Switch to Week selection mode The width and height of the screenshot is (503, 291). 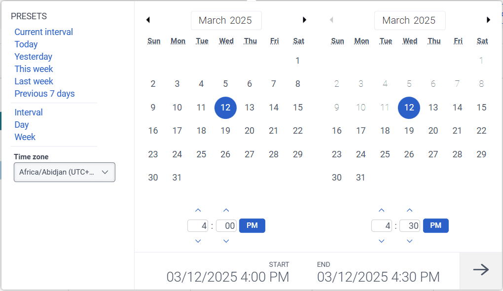(25, 137)
